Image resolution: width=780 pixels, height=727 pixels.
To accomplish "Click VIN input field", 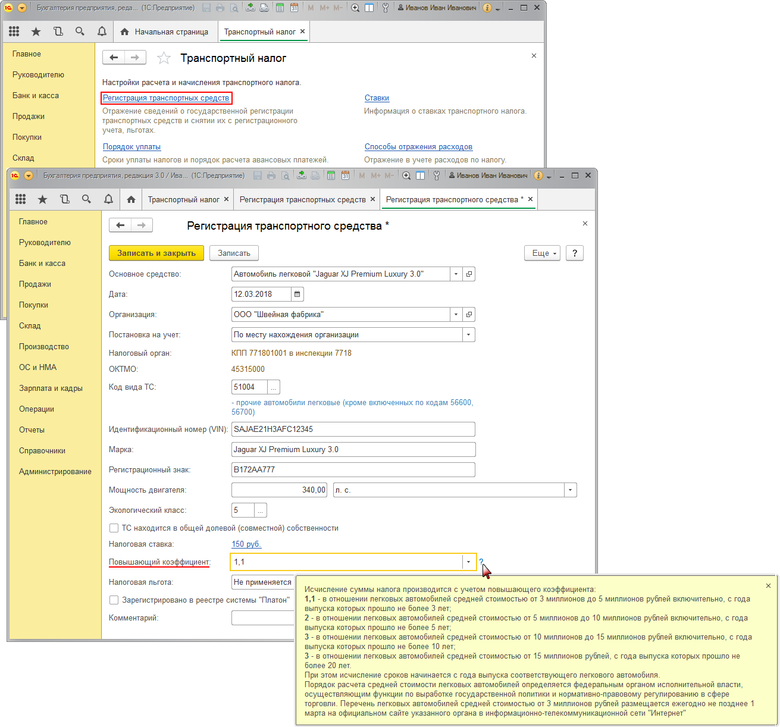I will click(x=353, y=429).
